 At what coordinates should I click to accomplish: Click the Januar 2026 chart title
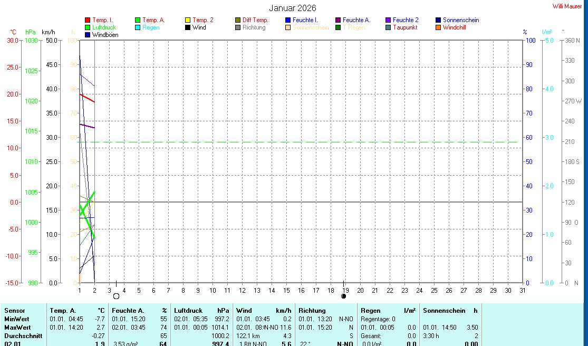(x=293, y=8)
